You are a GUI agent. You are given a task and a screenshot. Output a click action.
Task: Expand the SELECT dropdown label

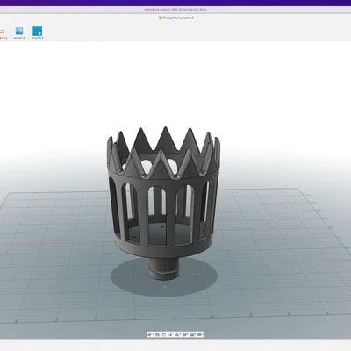tap(37, 39)
